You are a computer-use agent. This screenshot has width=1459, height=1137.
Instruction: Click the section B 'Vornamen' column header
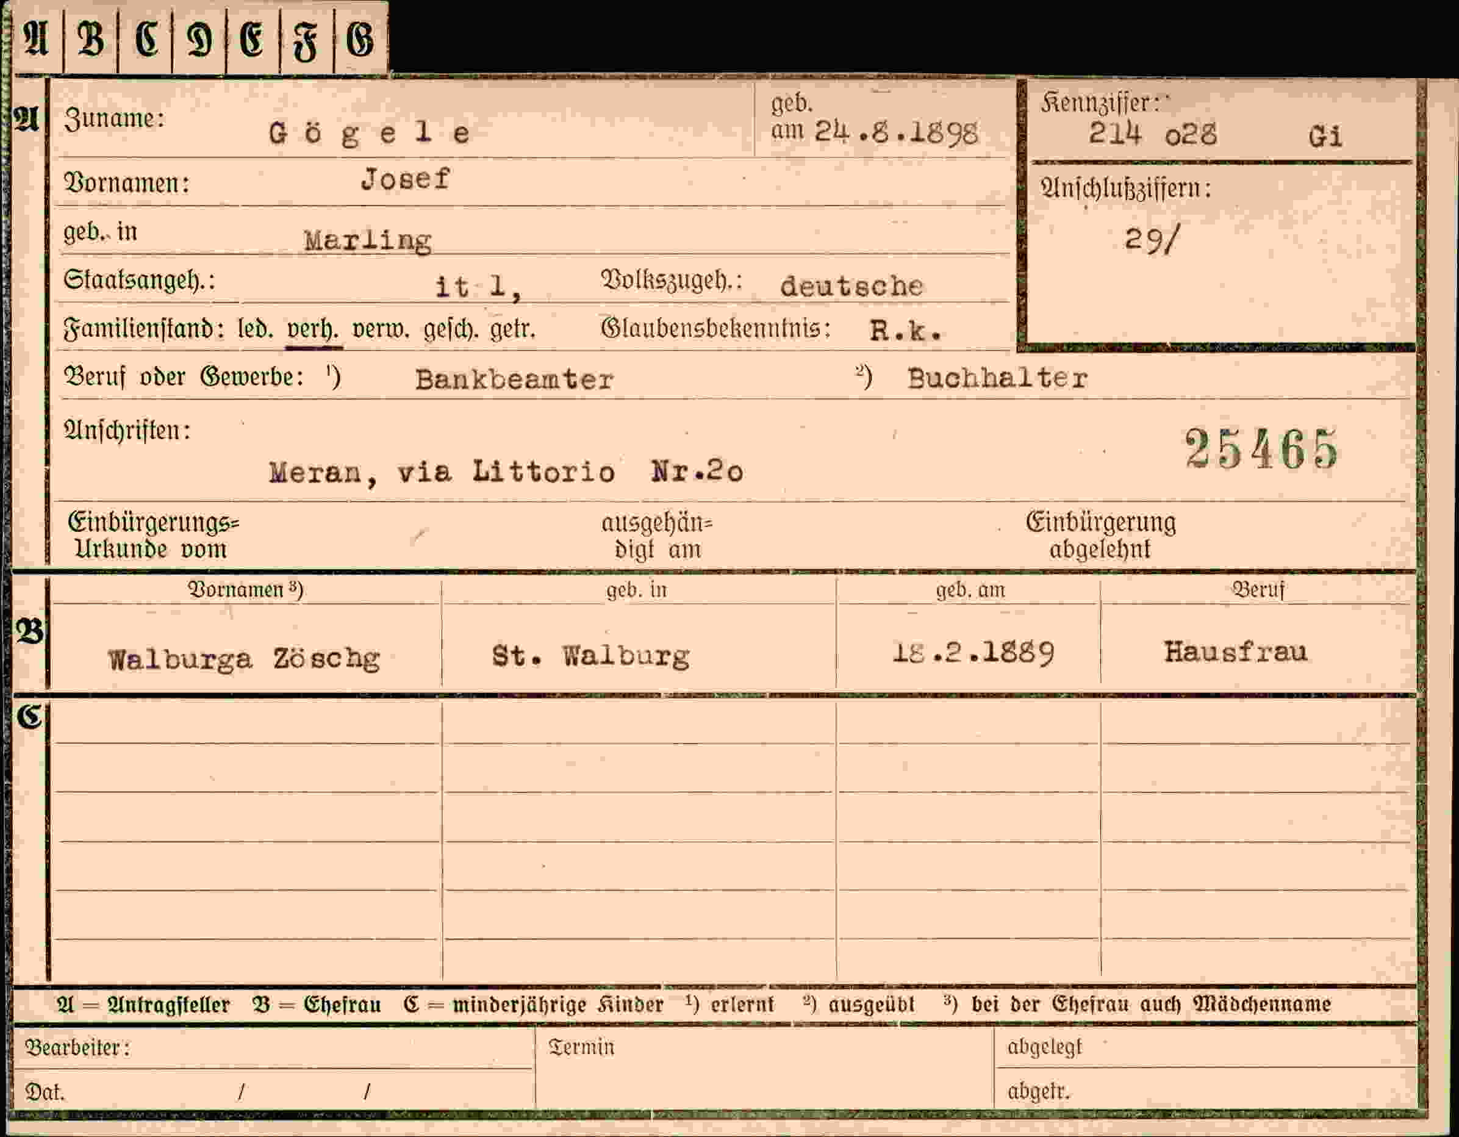tap(245, 590)
